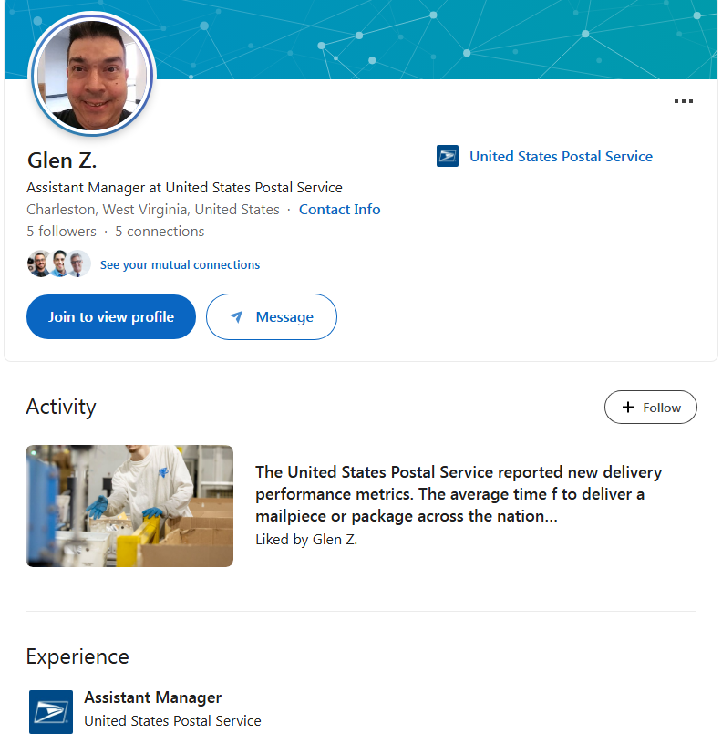Click the 5 connections text

(x=160, y=231)
